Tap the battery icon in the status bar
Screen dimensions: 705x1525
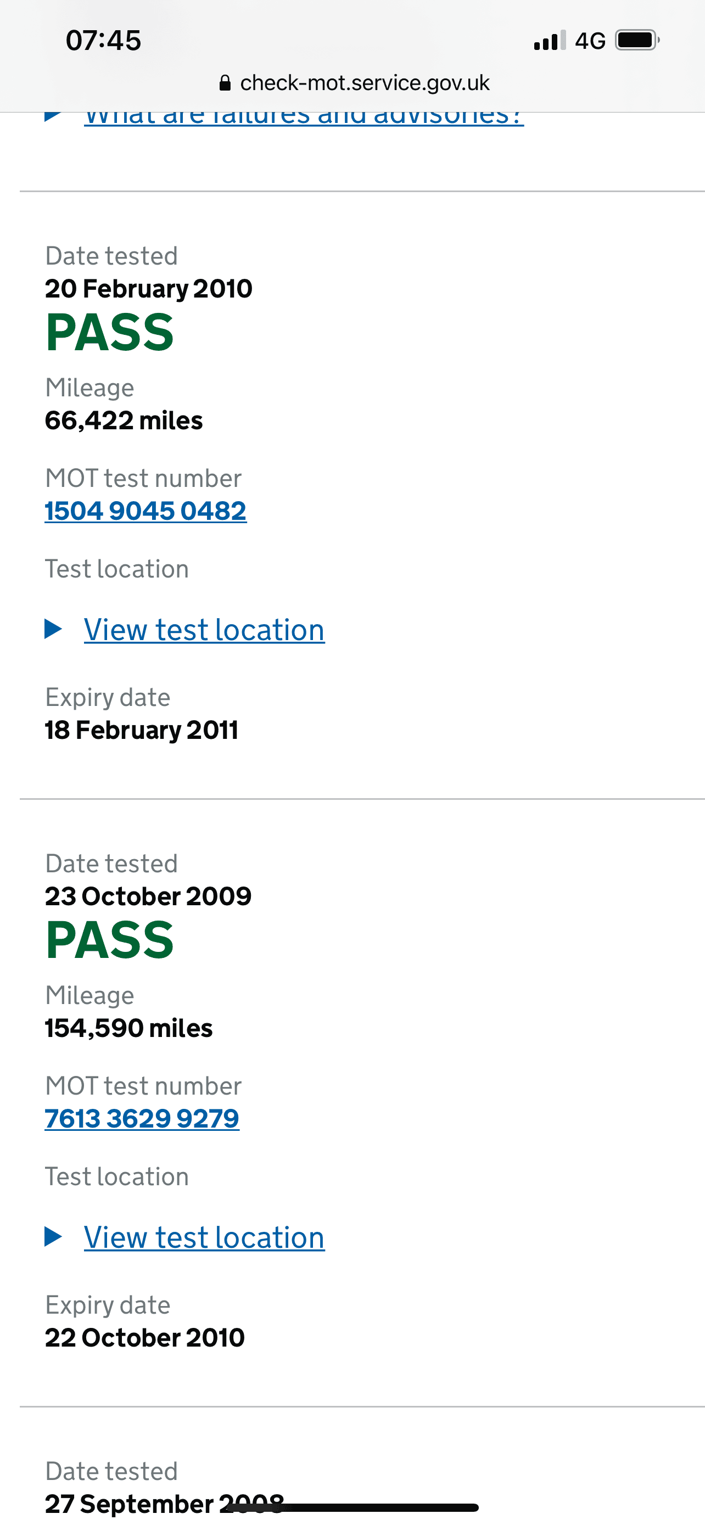click(637, 40)
